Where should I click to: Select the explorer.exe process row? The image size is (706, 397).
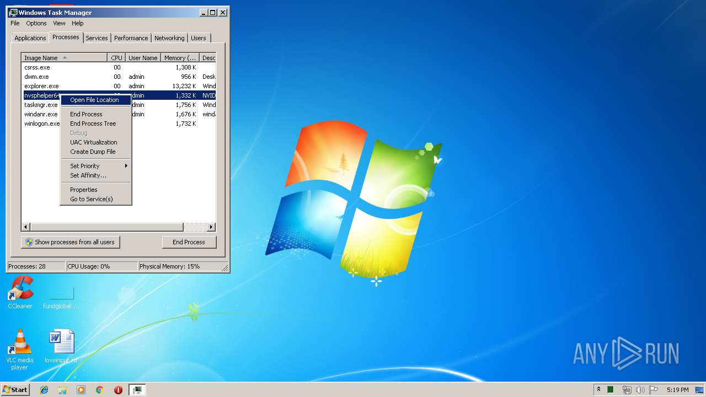point(119,86)
